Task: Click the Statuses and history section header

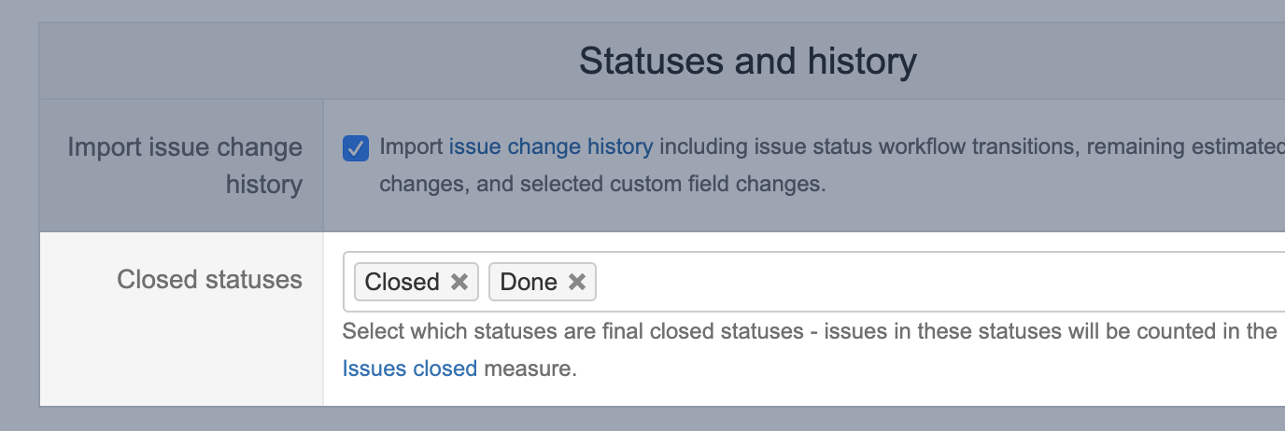Action: (747, 62)
